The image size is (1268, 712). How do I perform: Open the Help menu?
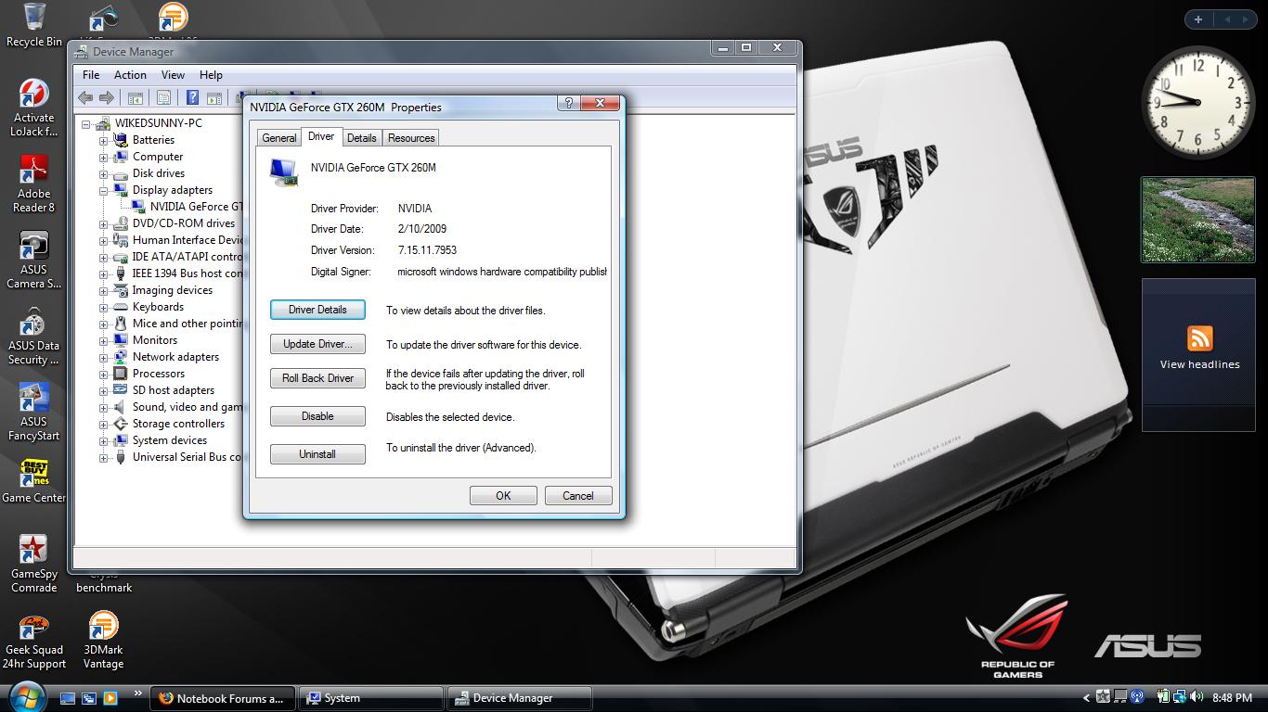click(x=211, y=75)
